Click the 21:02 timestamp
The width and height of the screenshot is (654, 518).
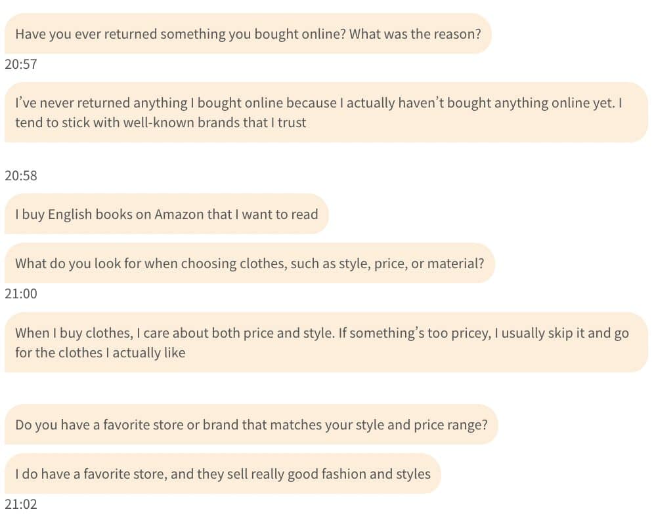(x=20, y=504)
